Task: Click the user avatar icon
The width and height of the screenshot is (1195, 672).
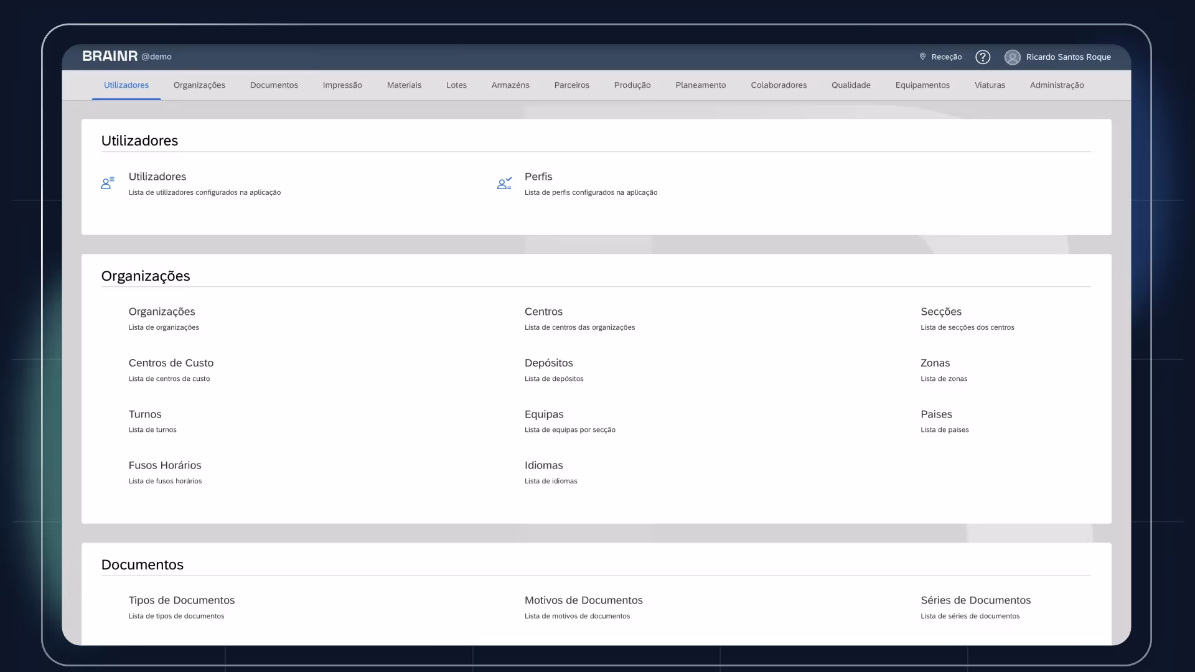Action: click(x=1012, y=57)
